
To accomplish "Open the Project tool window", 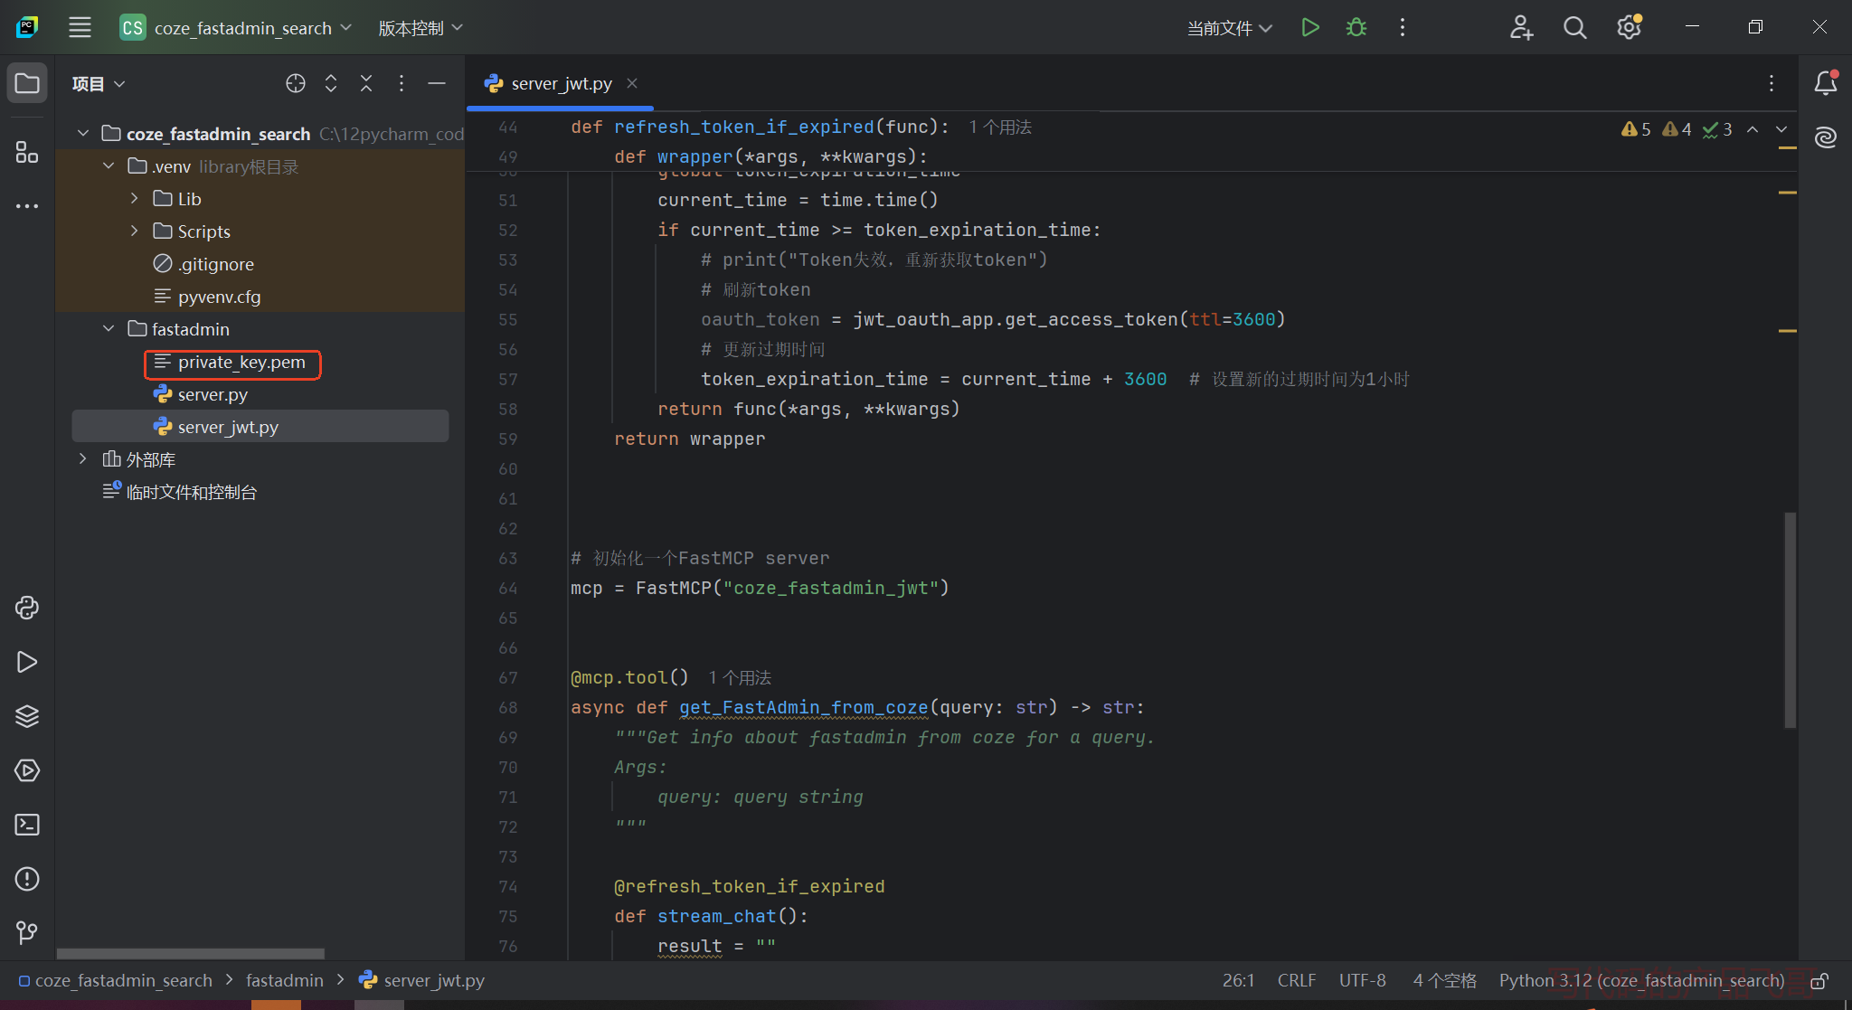I will (x=27, y=83).
